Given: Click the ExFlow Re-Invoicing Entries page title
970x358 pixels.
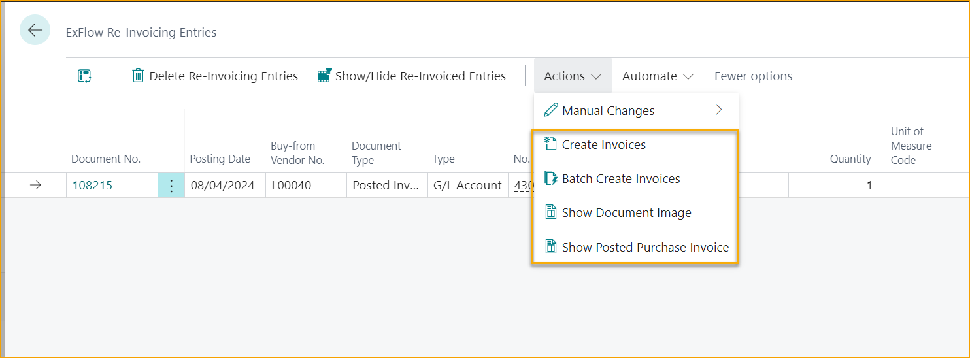Looking at the screenshot, I should pyautogui.click(x=141, y=32).
